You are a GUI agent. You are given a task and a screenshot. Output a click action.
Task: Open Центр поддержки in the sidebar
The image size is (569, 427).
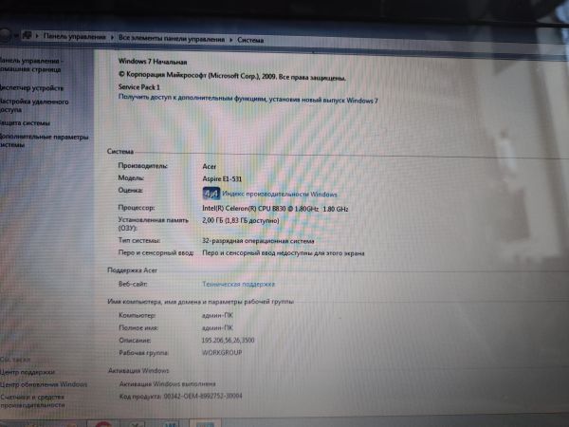coord(28,372)
